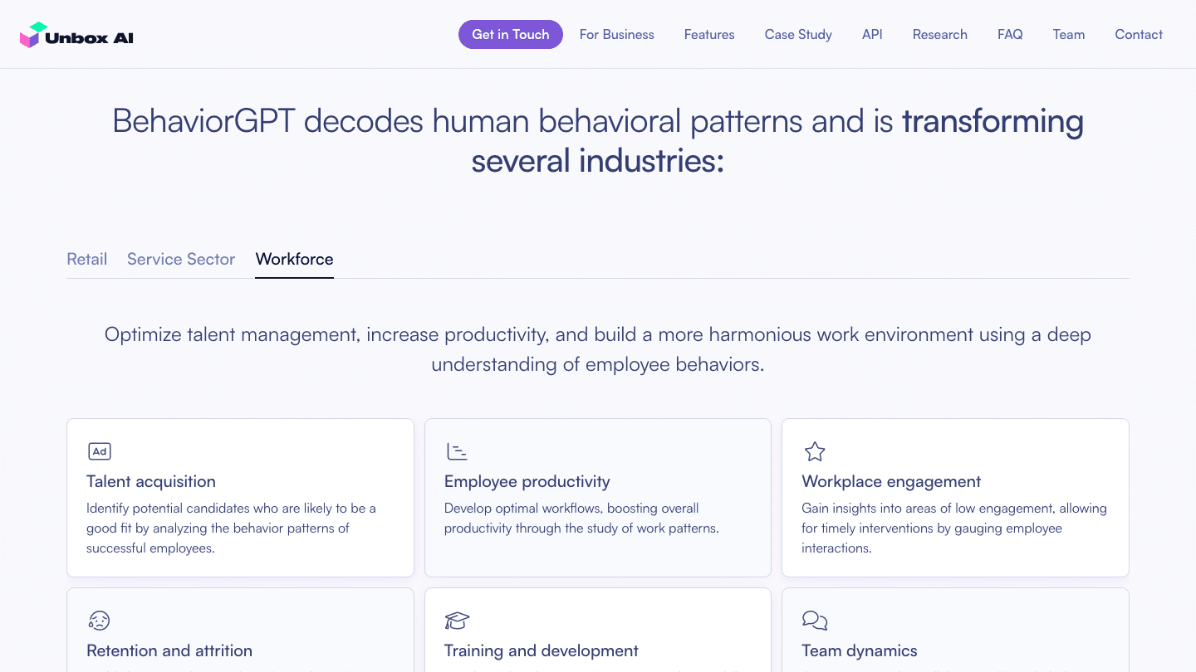Visit the Contact nav link
This screenshot has height=672, width=1196.
click(1139, 35)
